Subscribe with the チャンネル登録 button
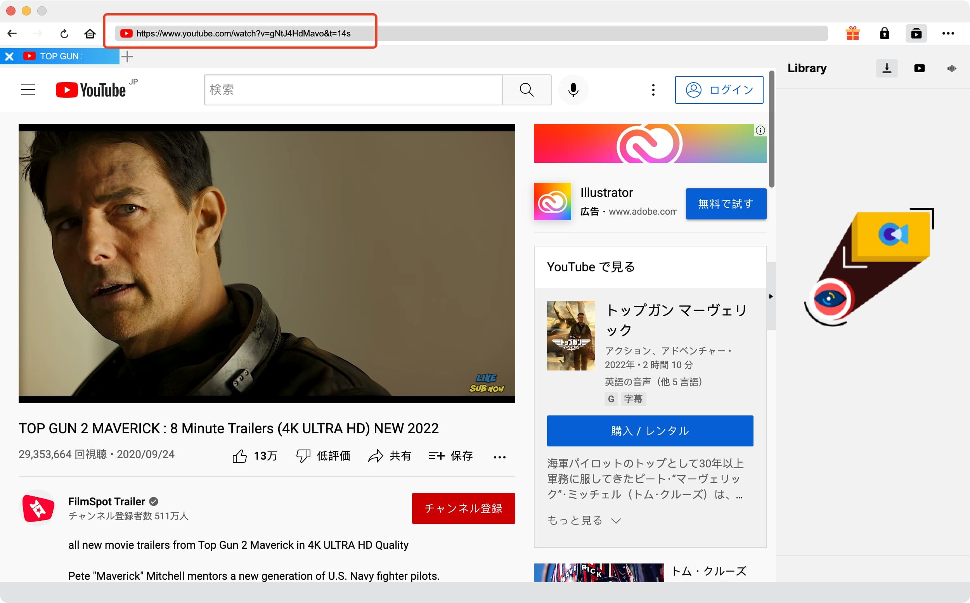The width and height of the screenshot is (970, 603). pos(463,508)
